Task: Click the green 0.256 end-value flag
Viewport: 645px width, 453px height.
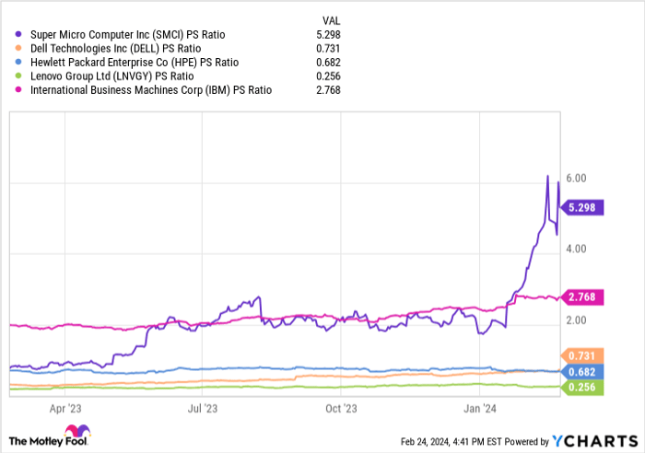Action: point(582,388)
